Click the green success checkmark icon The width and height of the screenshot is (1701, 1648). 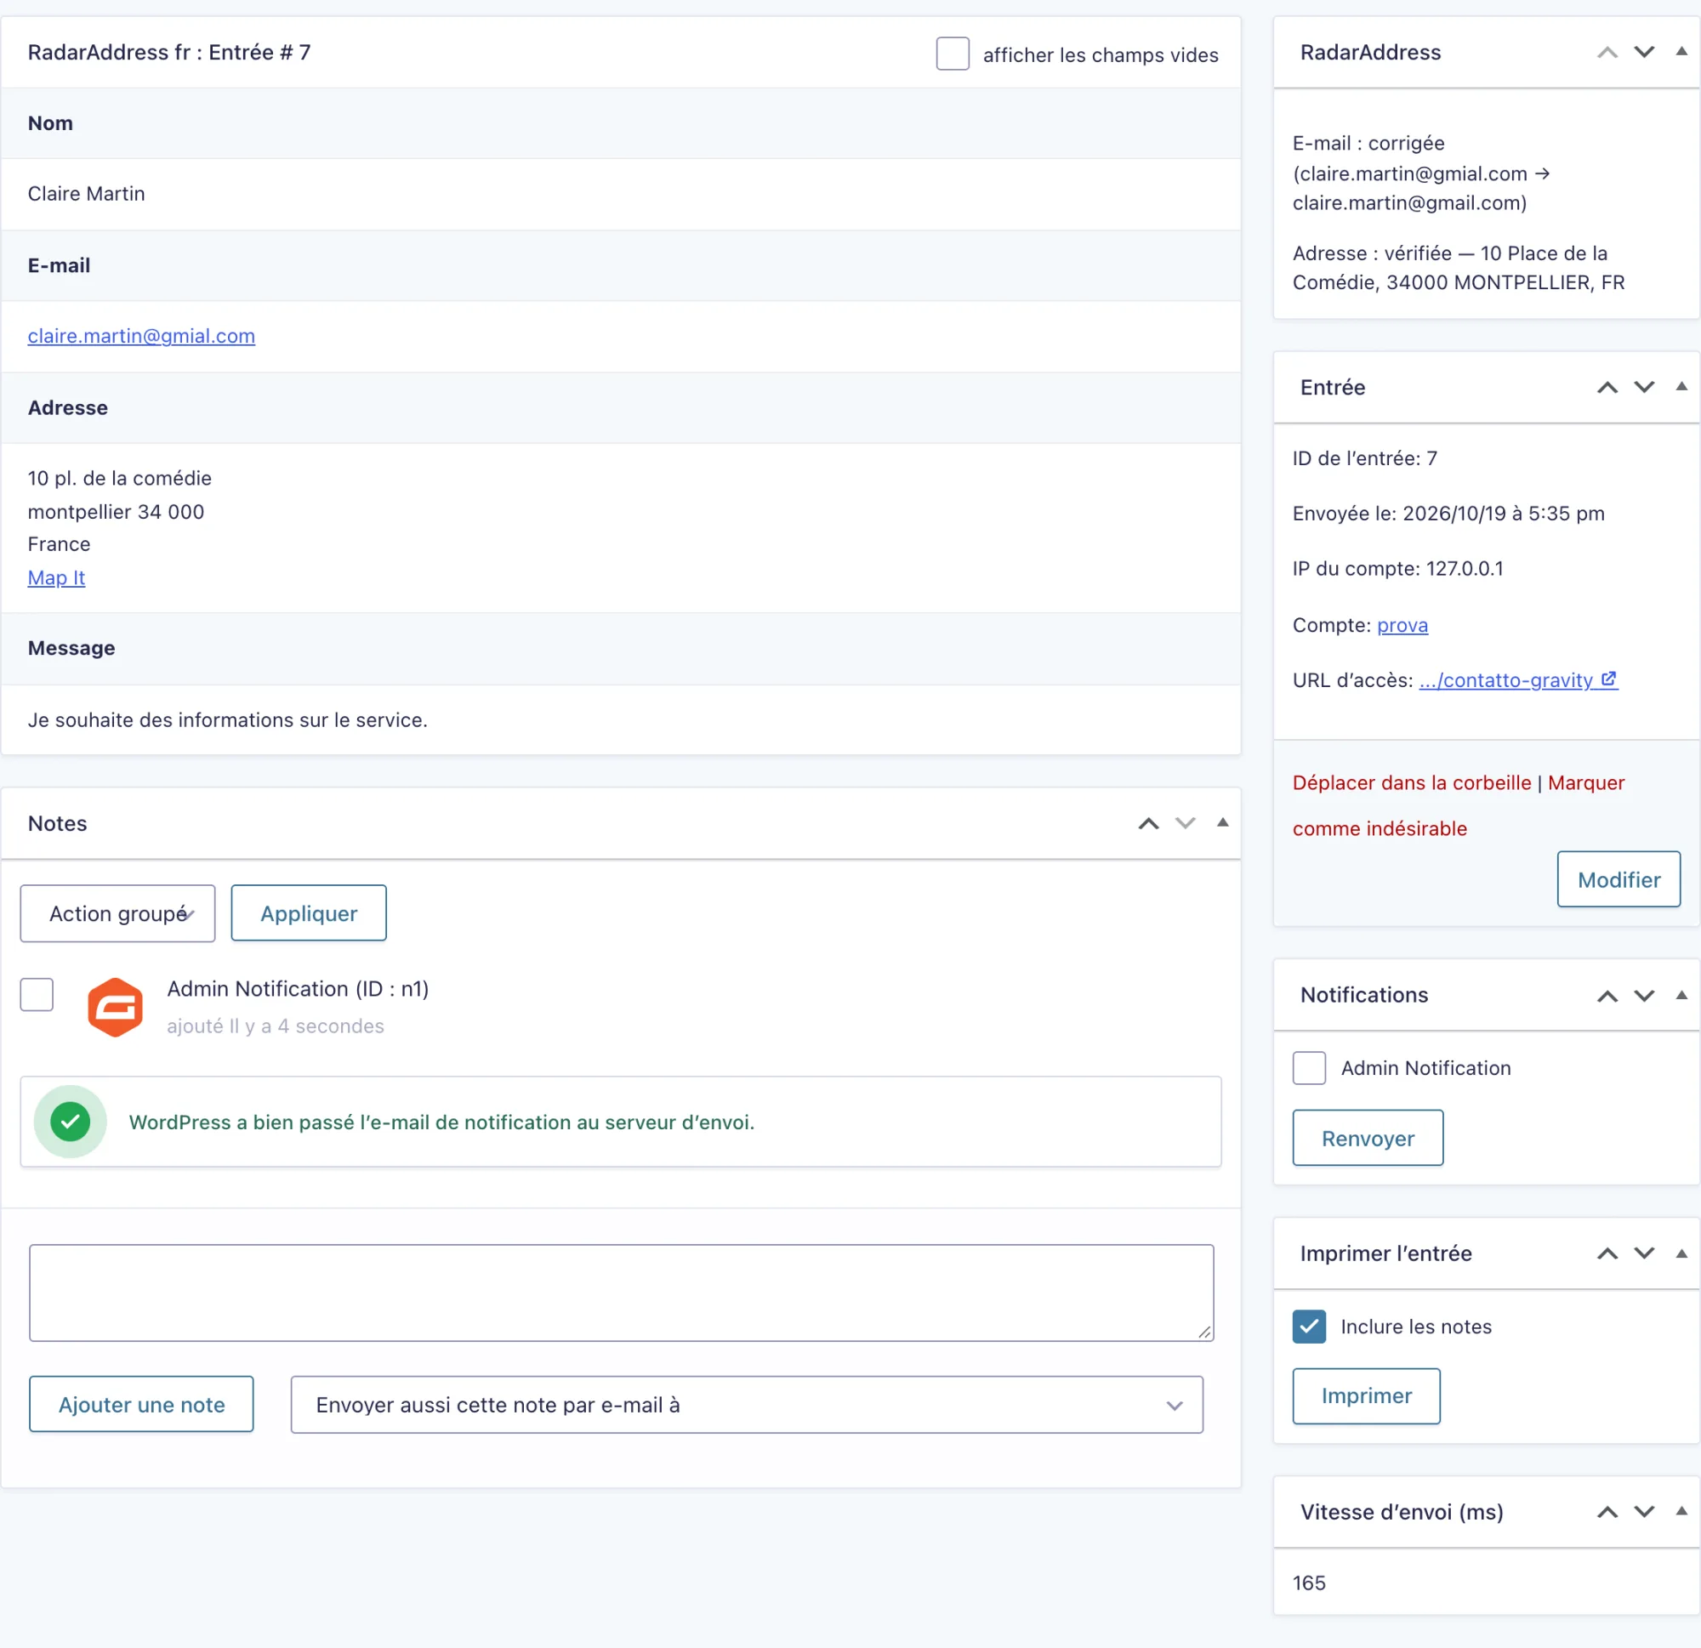[71, 1122]
